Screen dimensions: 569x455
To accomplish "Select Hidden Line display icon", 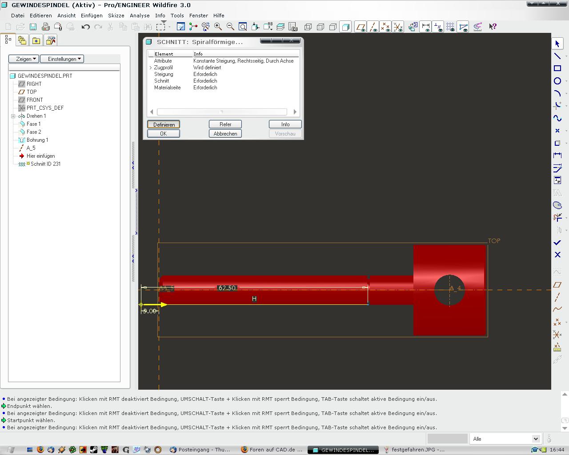I will (x=321, y=27).
